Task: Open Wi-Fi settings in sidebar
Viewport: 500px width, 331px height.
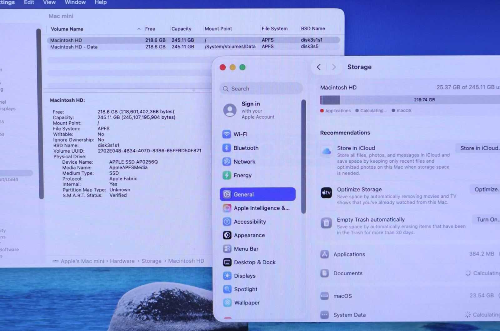Action: pos(240,134)
